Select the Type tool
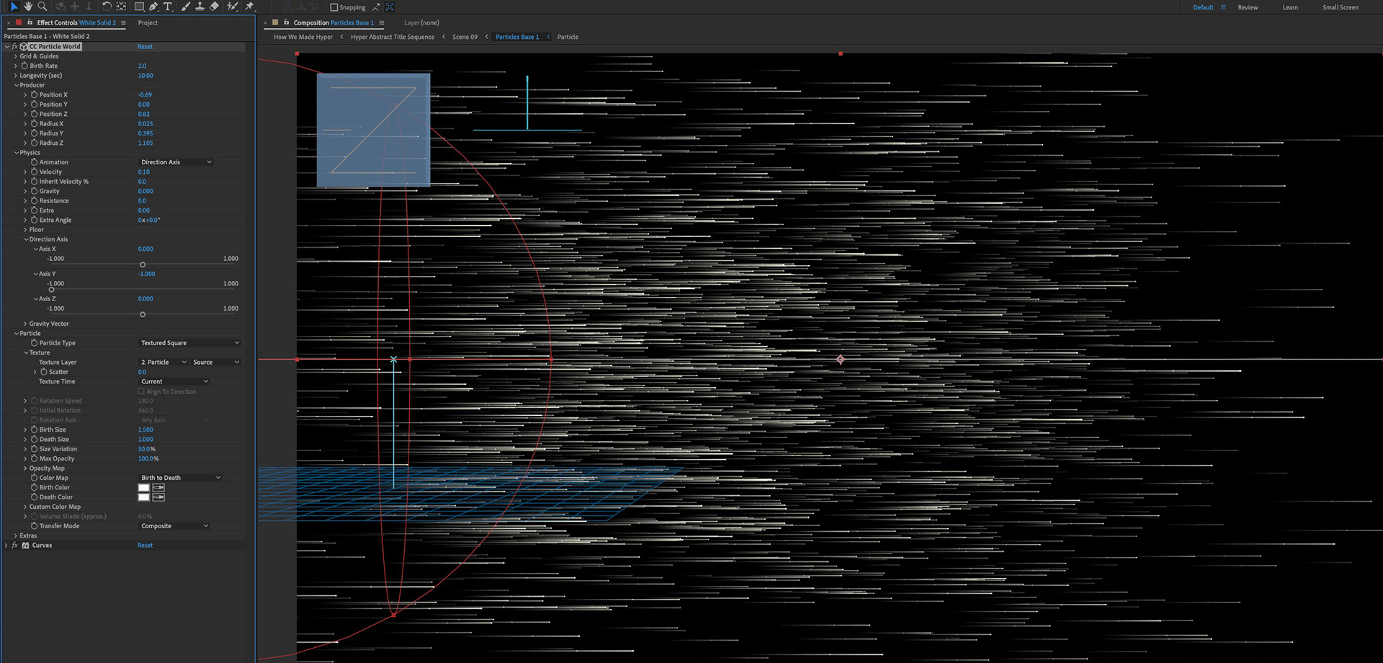The image size is (1383, 663). pos(168,6)
